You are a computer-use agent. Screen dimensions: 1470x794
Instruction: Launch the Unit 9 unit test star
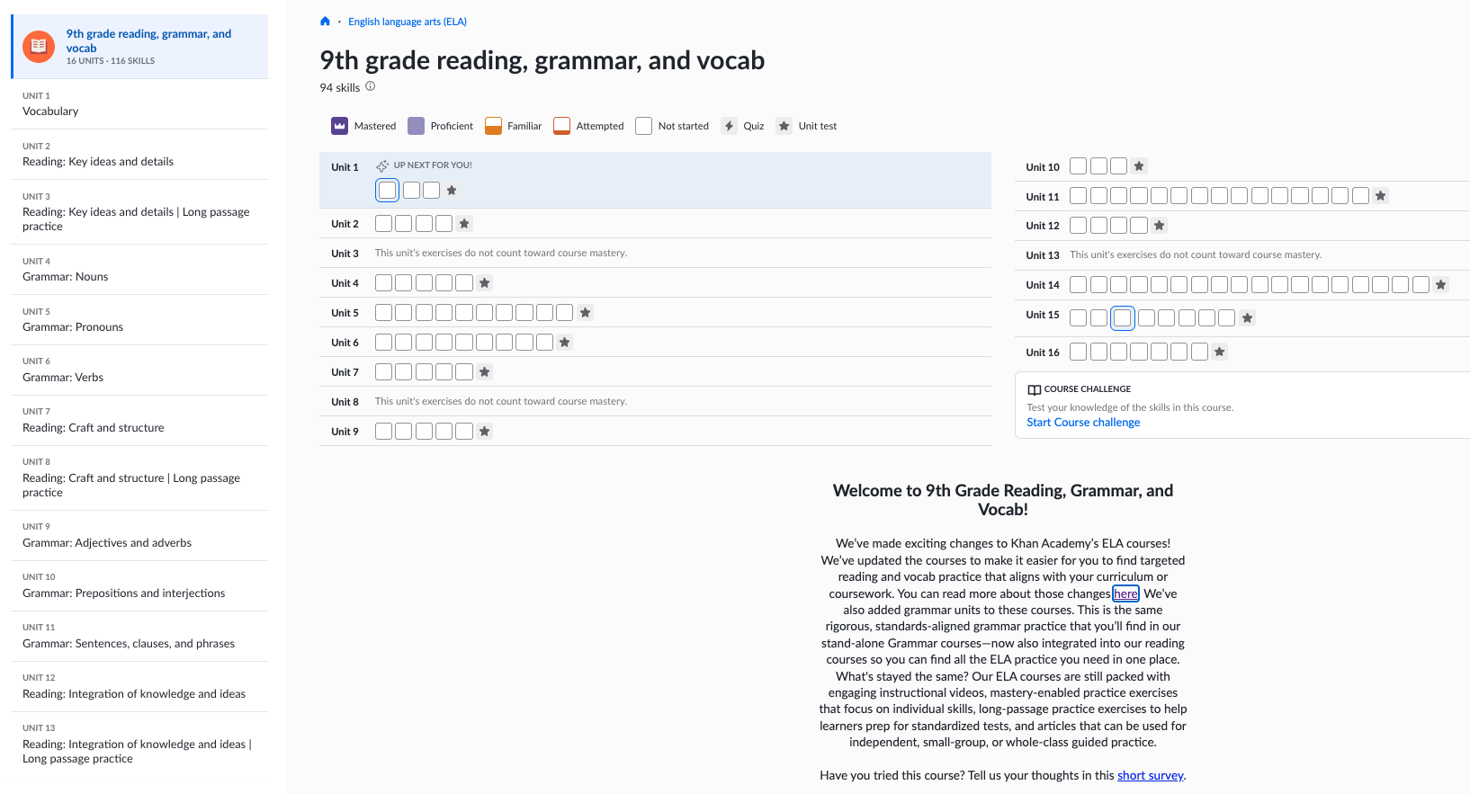(484, 432)
